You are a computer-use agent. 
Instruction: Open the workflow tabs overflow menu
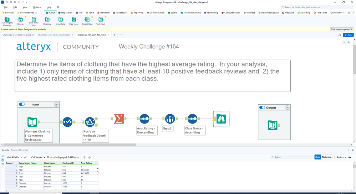[x=121, y=35]
